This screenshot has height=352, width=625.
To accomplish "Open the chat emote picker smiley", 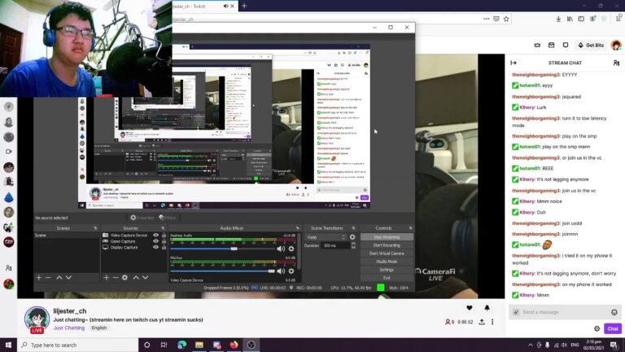I will click(614, 312).
